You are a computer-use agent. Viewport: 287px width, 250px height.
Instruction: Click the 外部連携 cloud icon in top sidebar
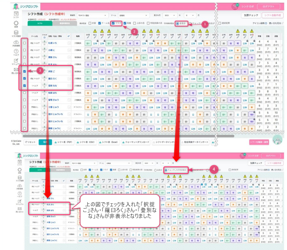(16, 43)
